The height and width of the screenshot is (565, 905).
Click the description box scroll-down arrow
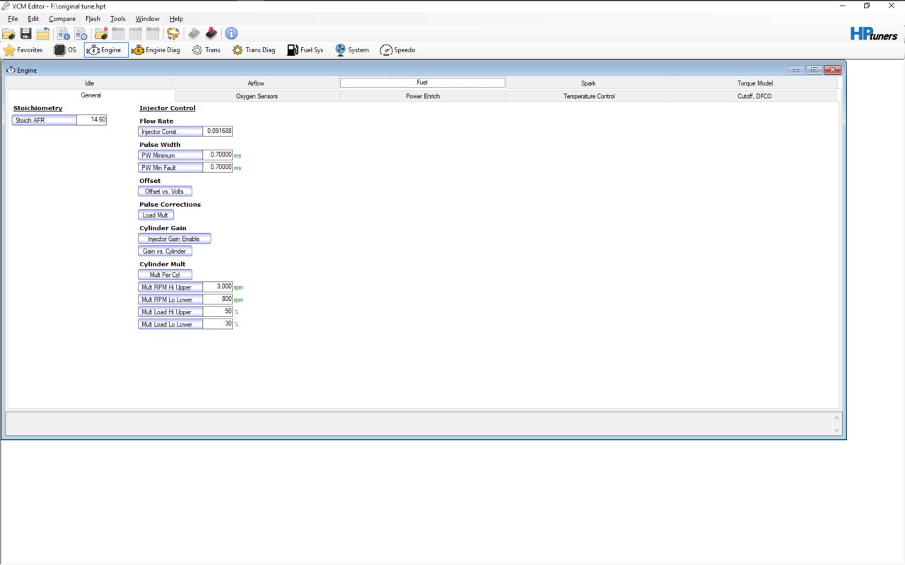click(x=837, y=429)
